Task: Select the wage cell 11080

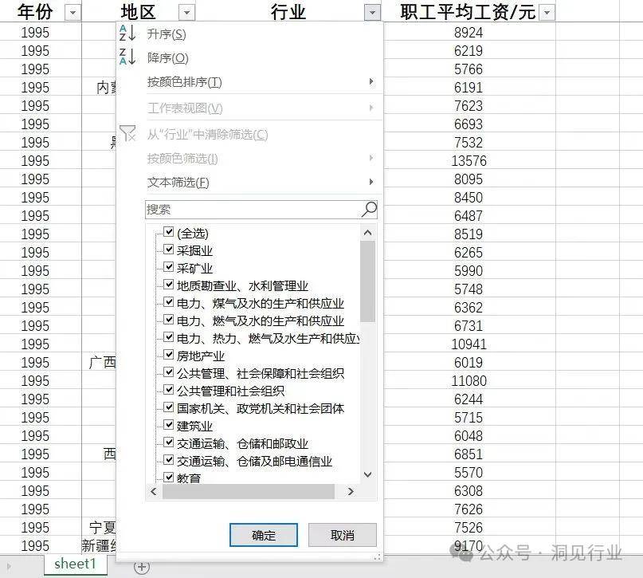Action: [469, 381]
